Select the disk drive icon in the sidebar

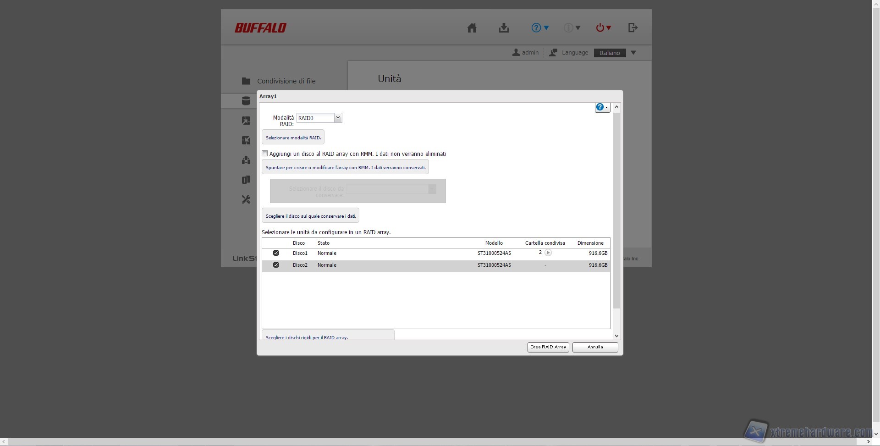246,101
